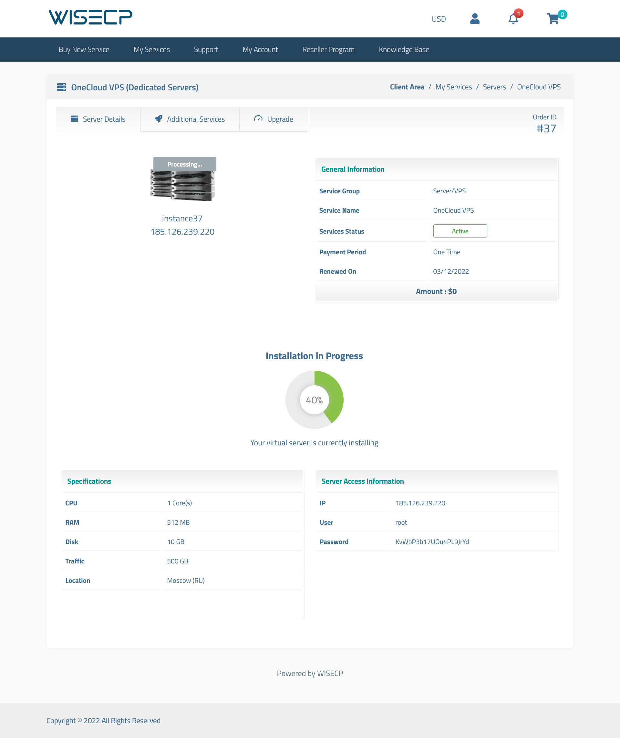Click the Moscow (RU) location value

(186, 581)
